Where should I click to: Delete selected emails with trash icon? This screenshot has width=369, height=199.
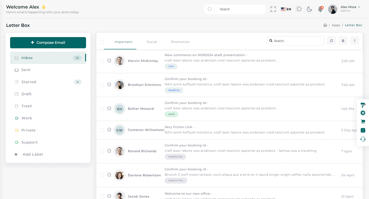[x=343, y=41]
